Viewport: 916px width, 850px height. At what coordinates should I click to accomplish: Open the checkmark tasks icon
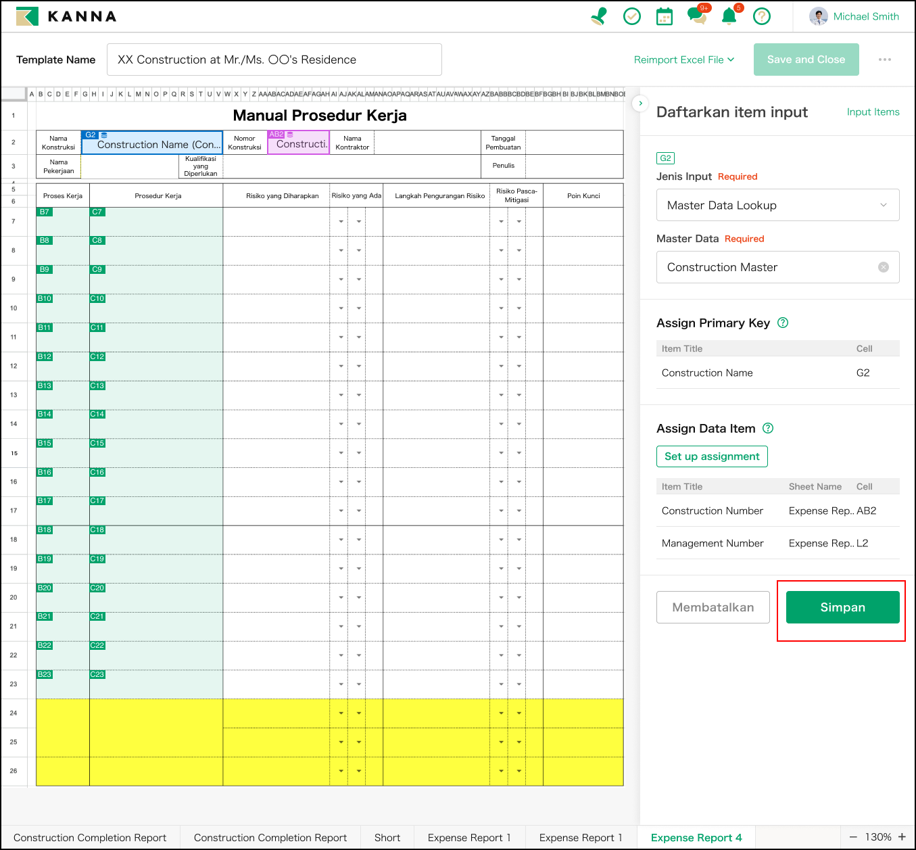point(632,16)
